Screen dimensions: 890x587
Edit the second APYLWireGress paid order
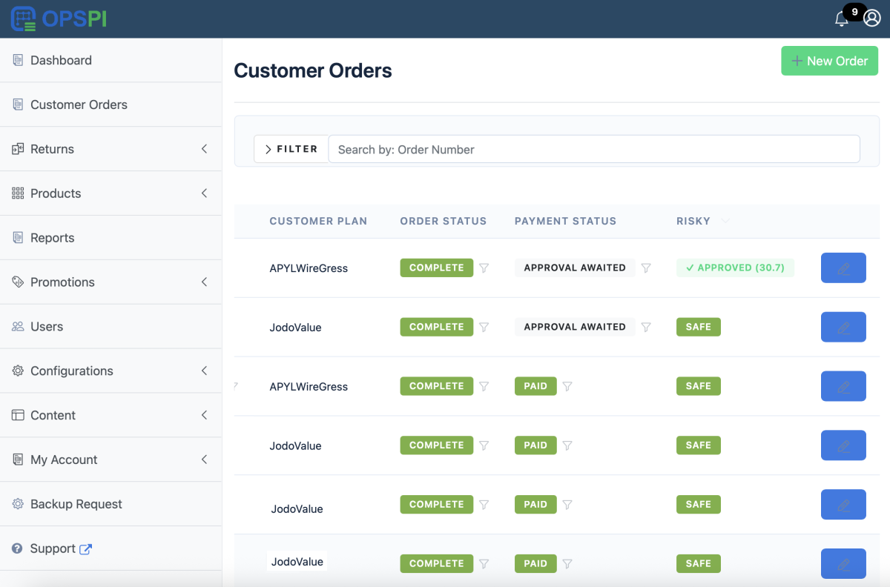click(843, 386)
